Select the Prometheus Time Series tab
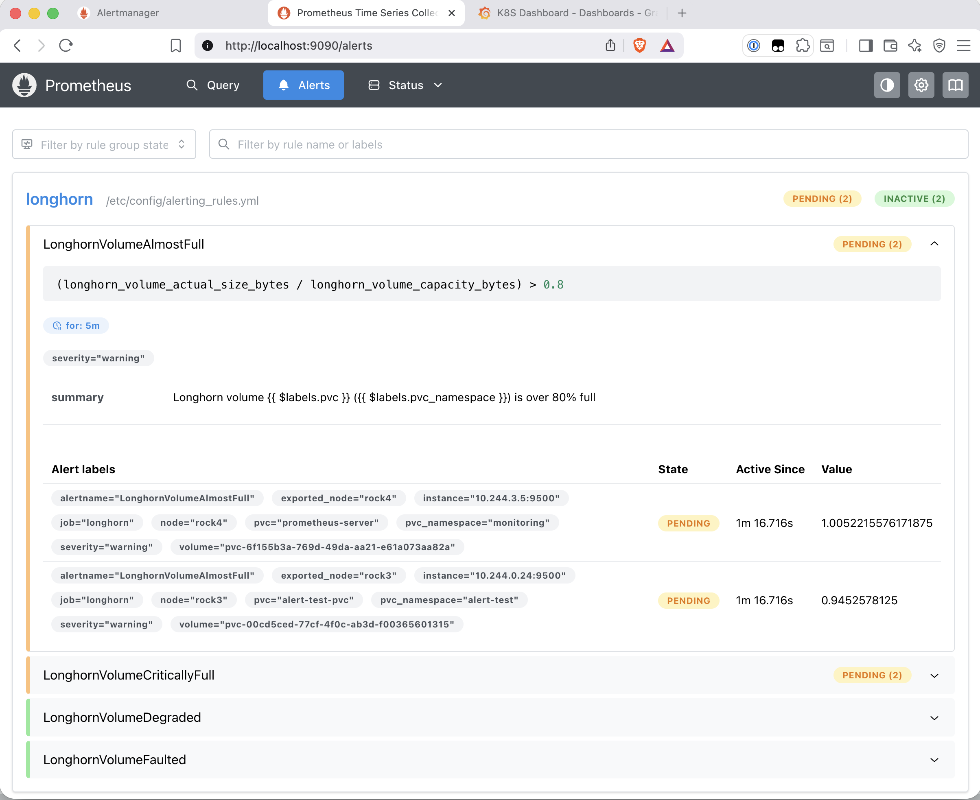Image resolution: width=980 pixels, height=800 pixels. (366, 13)
